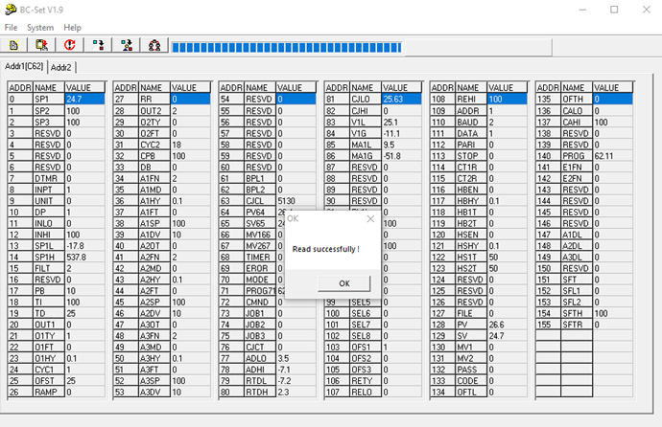Switch to the Addr2 tab
The height and width of the screenshot is (427, 662).
[x=61, y=67]
